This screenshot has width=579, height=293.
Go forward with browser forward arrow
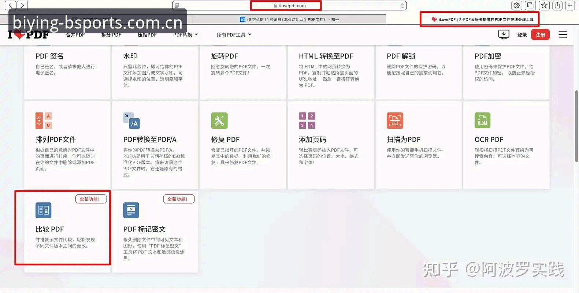[x=22, y=5]
